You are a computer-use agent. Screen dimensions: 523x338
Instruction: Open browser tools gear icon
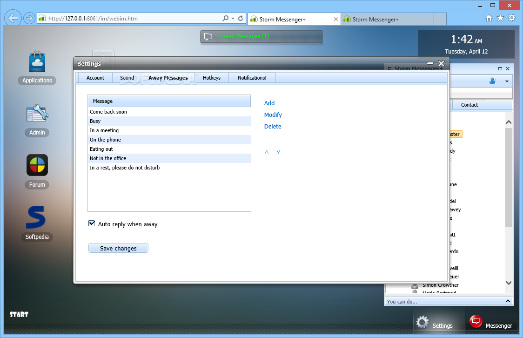[512, 18]
